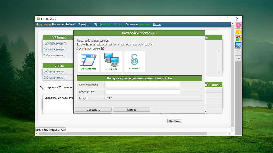Minimize the Ere-bot window

tap(218, 19)
